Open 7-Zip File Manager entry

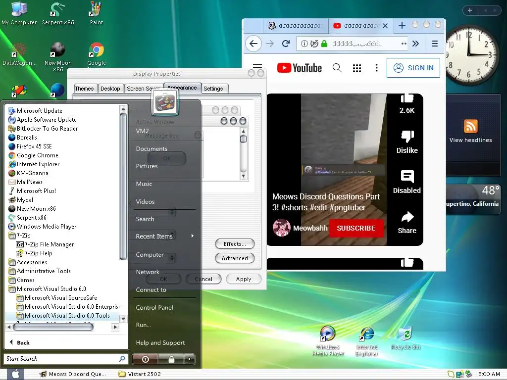tap(45, 244)
